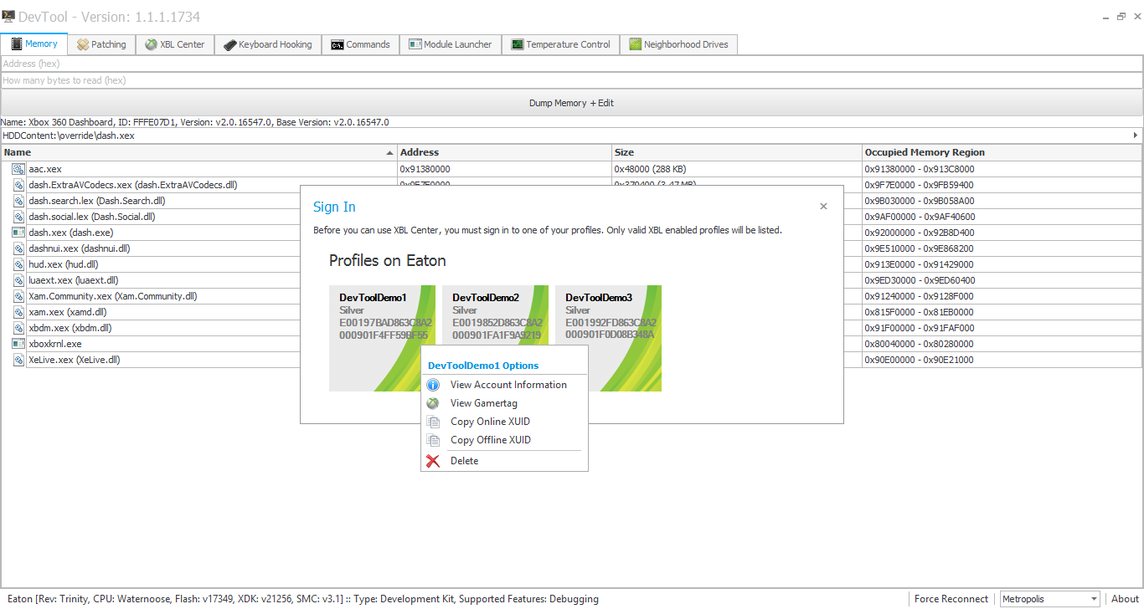Viewport: 1144px width, 609px height.
Task: Select the xboxkrnl.exe row name
Action: point(55,344)
